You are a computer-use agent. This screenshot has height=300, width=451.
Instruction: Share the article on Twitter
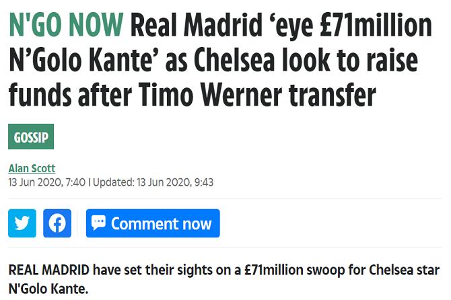point(22,223)
